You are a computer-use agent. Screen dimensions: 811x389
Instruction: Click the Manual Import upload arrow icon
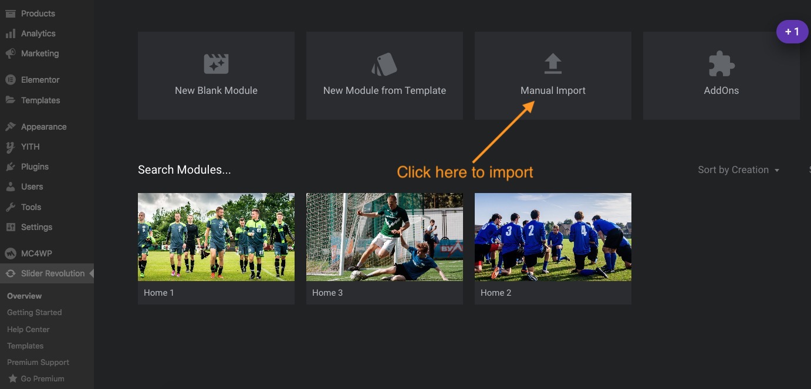553,64
